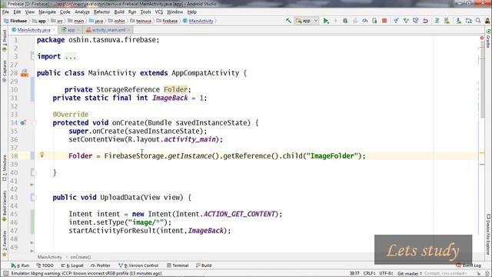
Task: Open the VCS menu
Action: click(x=159, y=12)
